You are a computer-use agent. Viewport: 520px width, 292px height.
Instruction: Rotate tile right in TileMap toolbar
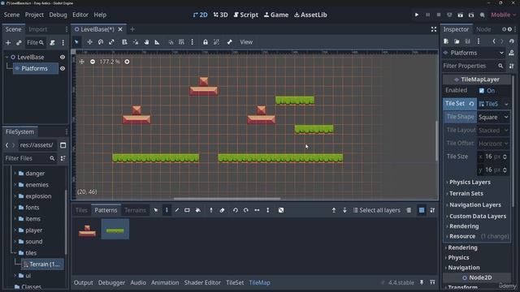pos(245,210)
